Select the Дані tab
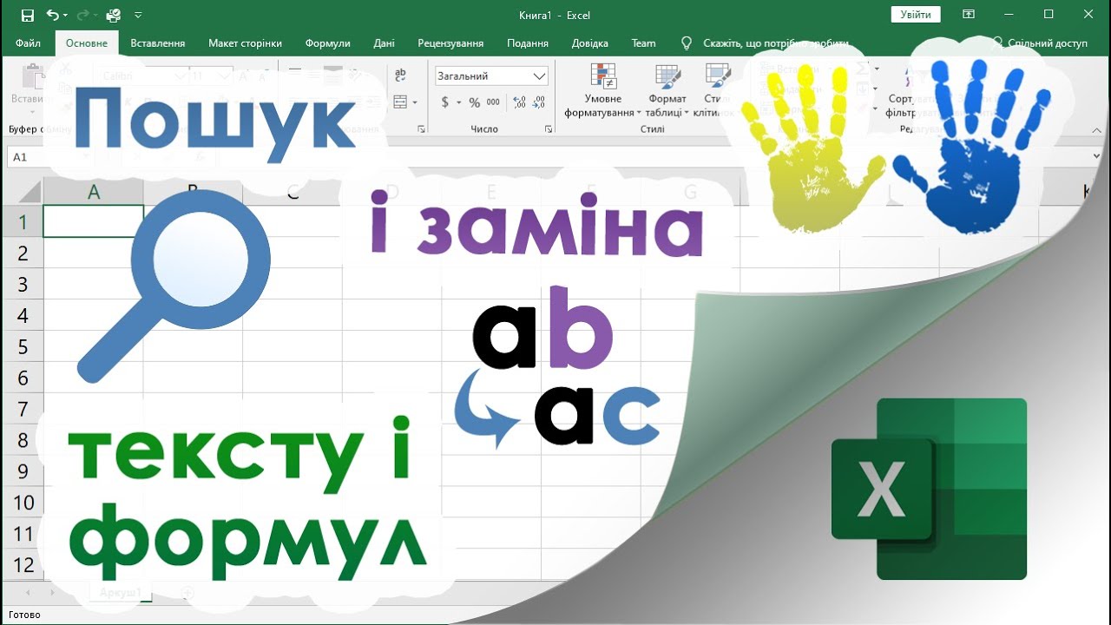The height and width of the screenshot is (625, 1111). click(x=384, y=43)
